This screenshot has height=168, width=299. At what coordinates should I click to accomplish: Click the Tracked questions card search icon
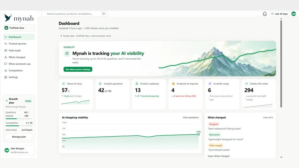click(x=100, y=84)
